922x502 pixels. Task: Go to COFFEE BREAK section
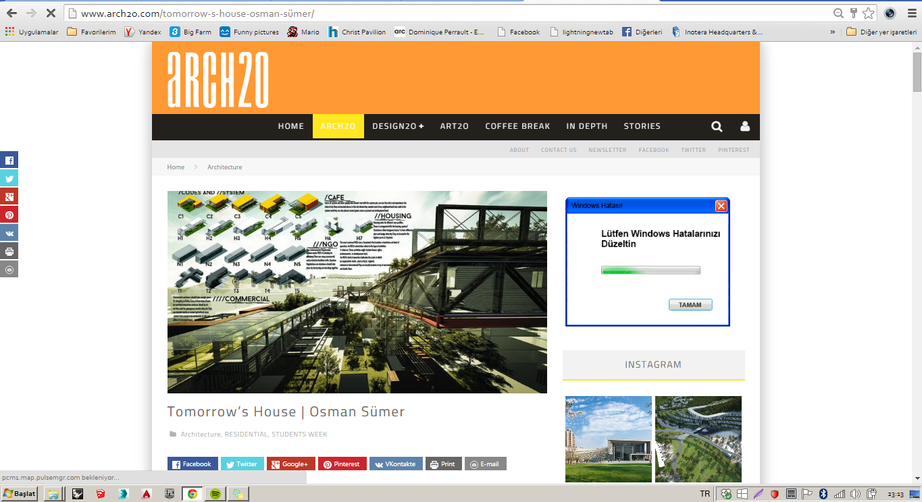coord(517,126)
